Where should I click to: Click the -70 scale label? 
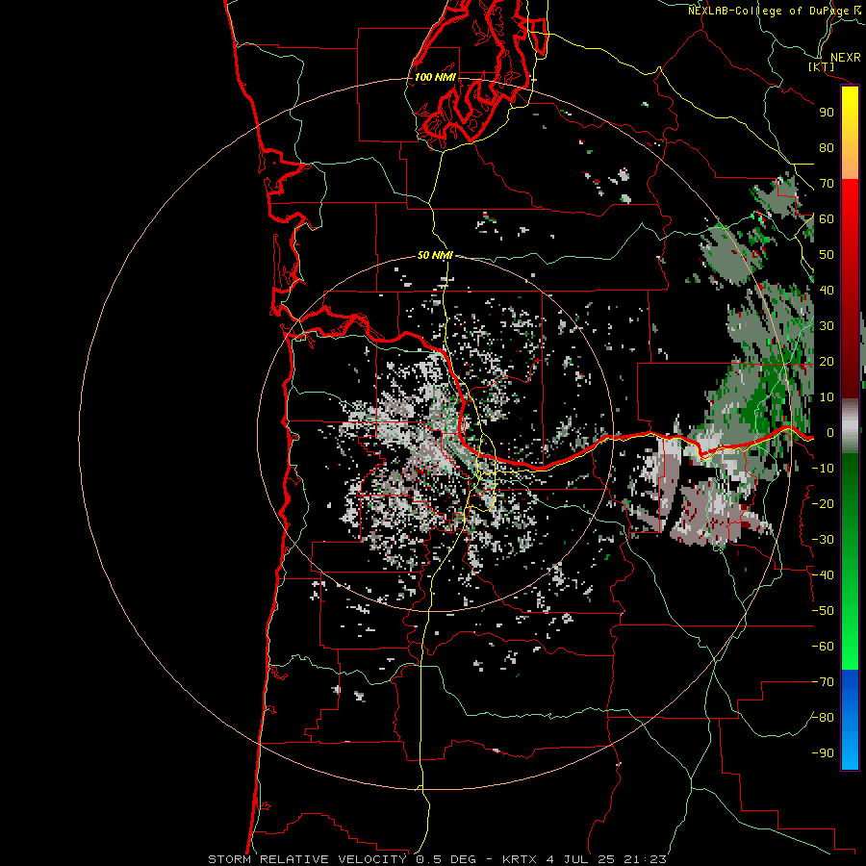823,682
